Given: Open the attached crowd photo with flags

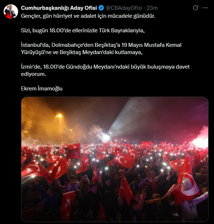Looking at the screenshot, I should pyautogui.click(x=115, y=159).
